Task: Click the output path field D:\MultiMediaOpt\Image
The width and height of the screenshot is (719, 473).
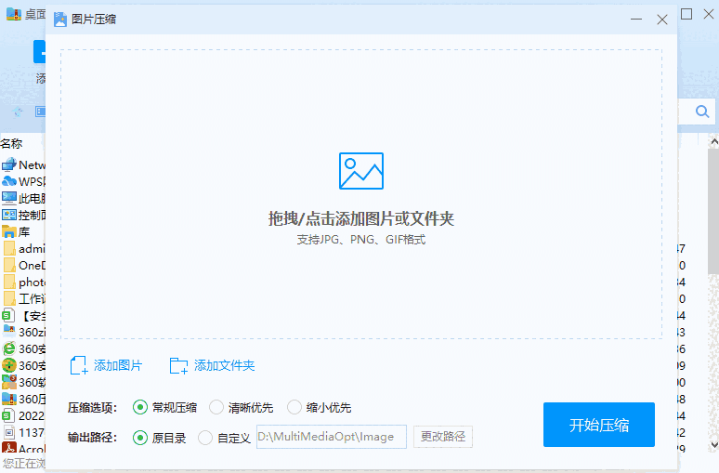Action: (x=331, y=437)
